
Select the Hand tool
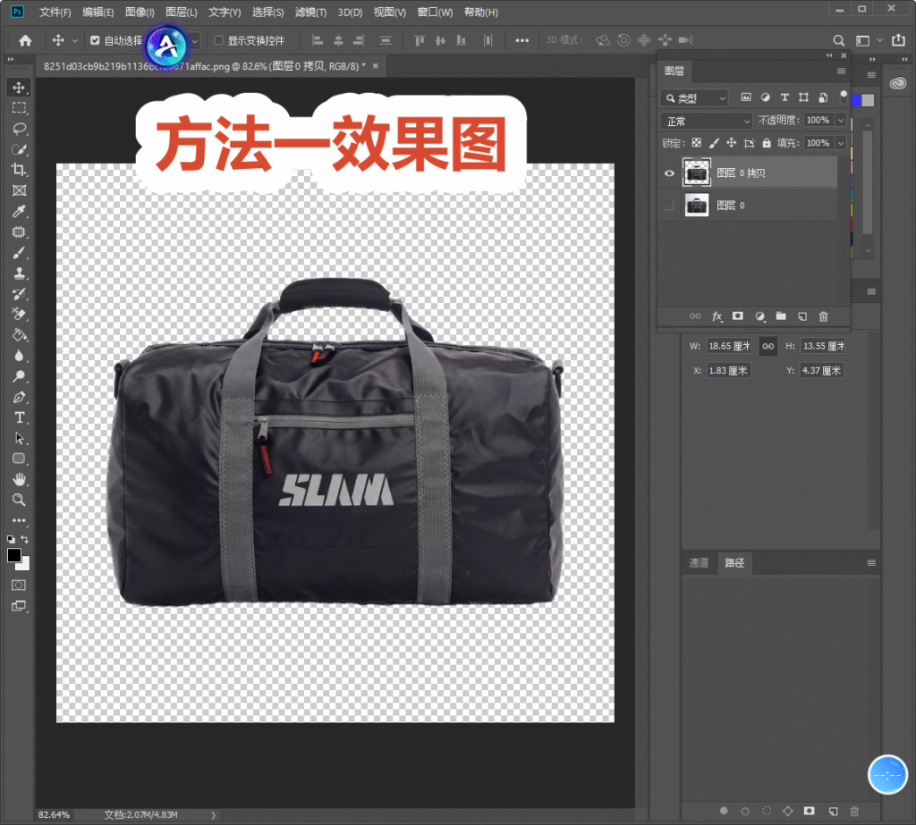tap(19, 479)
